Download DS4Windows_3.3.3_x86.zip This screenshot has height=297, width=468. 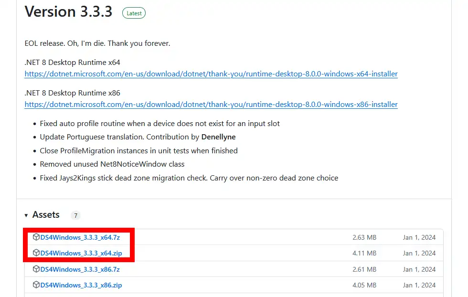tap(81, 286)
